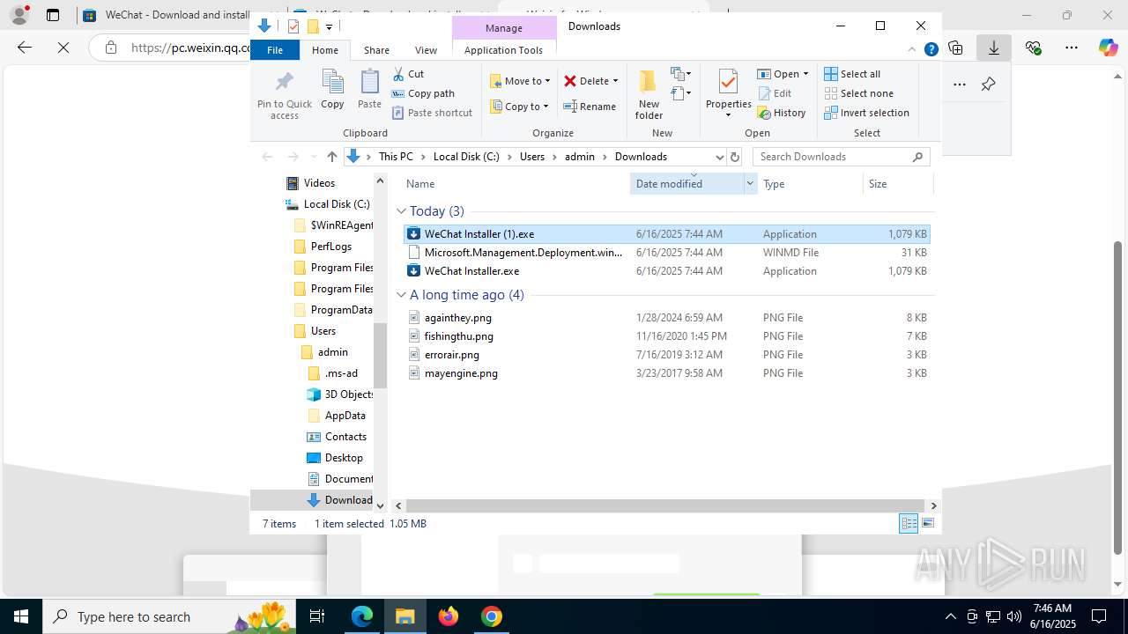Click Copy path in Clipboard group
This screenshot has height=634, width=1128.
[423, 93]
